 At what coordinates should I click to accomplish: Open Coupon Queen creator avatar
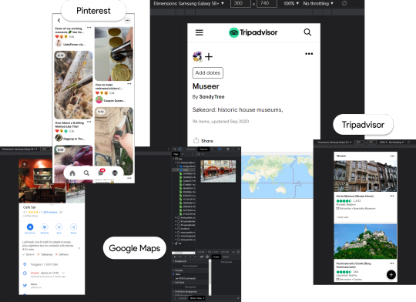99,100
